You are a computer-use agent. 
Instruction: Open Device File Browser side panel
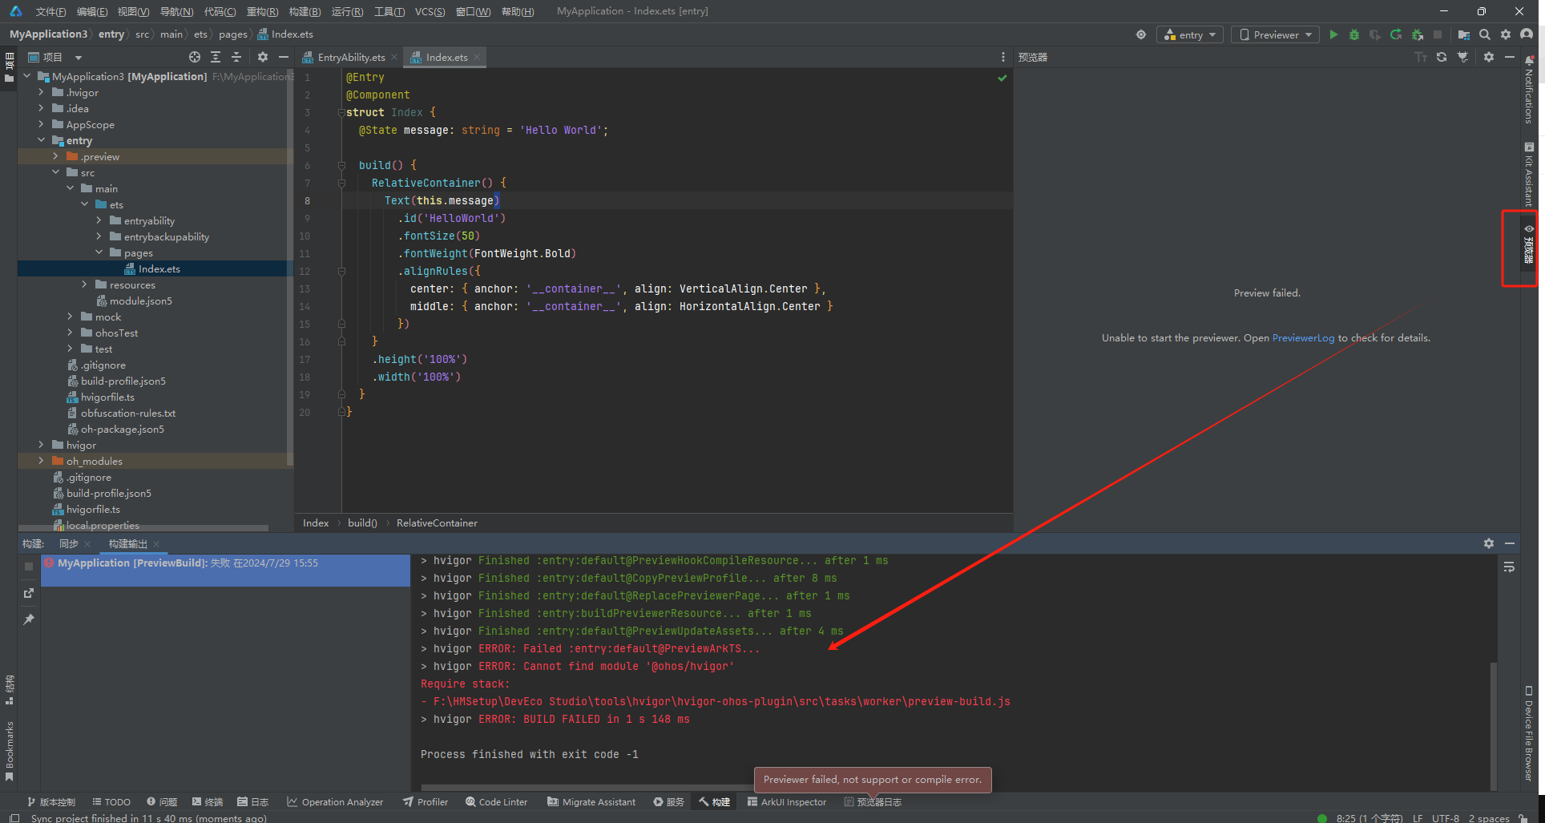(x=1529, y=733)
